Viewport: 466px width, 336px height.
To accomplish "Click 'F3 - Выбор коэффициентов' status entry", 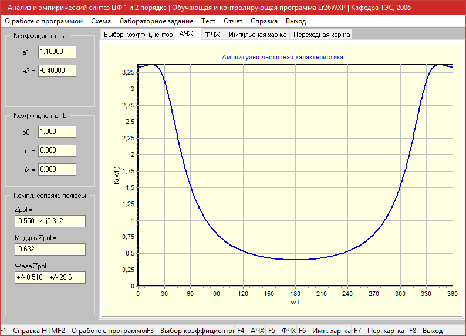I will [191, 331].
